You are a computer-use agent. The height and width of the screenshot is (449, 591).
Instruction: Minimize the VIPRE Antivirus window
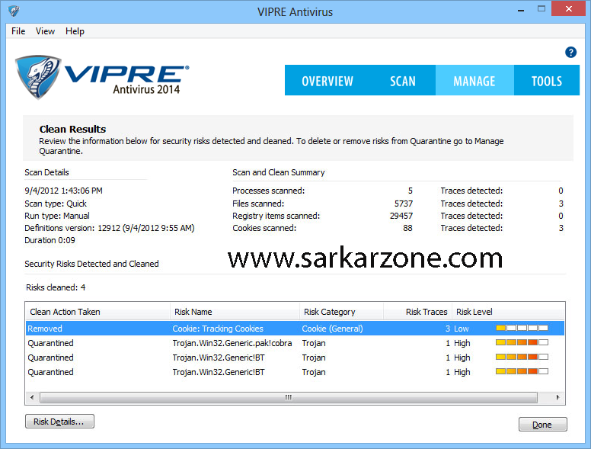[521, 10]
